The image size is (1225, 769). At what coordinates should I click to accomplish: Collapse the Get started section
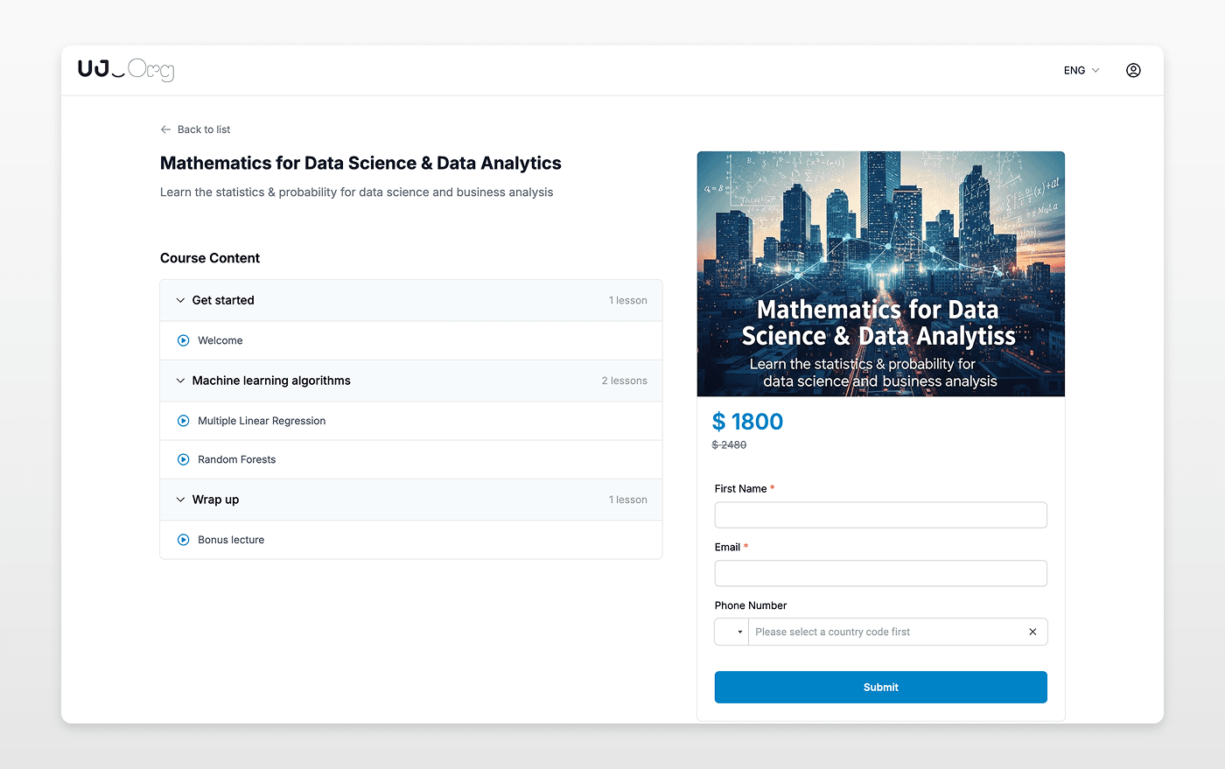pyautogui.click(x=181, y=300)
